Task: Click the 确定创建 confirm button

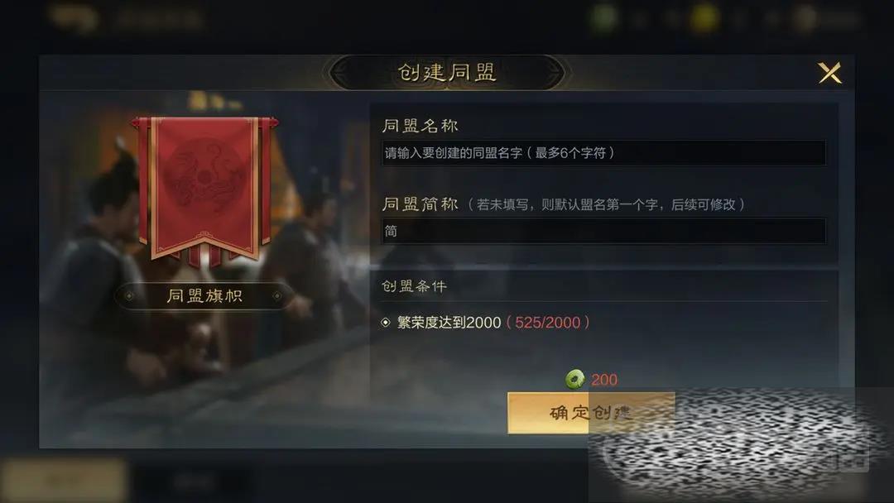Action: (x=591, y=413)
